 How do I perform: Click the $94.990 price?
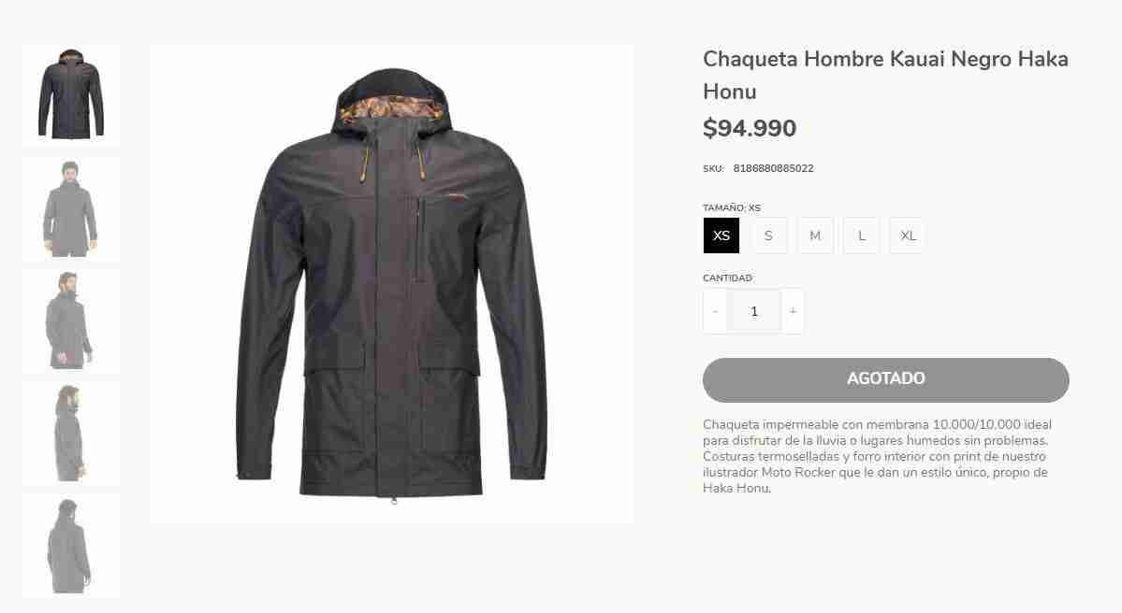coord(750,129)
